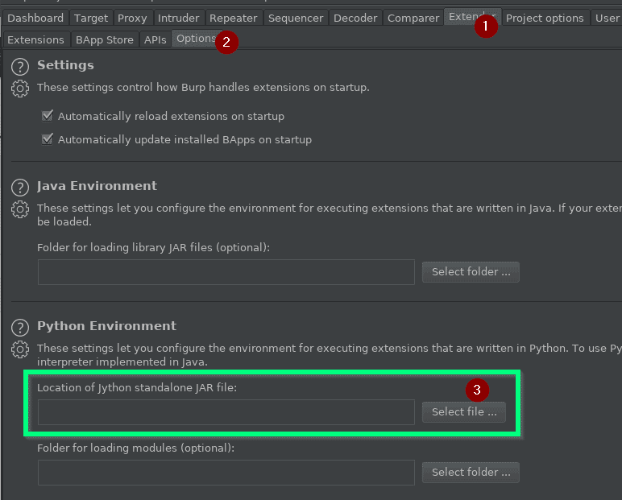
Task: Switch to the Extensions sub-tab
Action: [x=35, y=39]
